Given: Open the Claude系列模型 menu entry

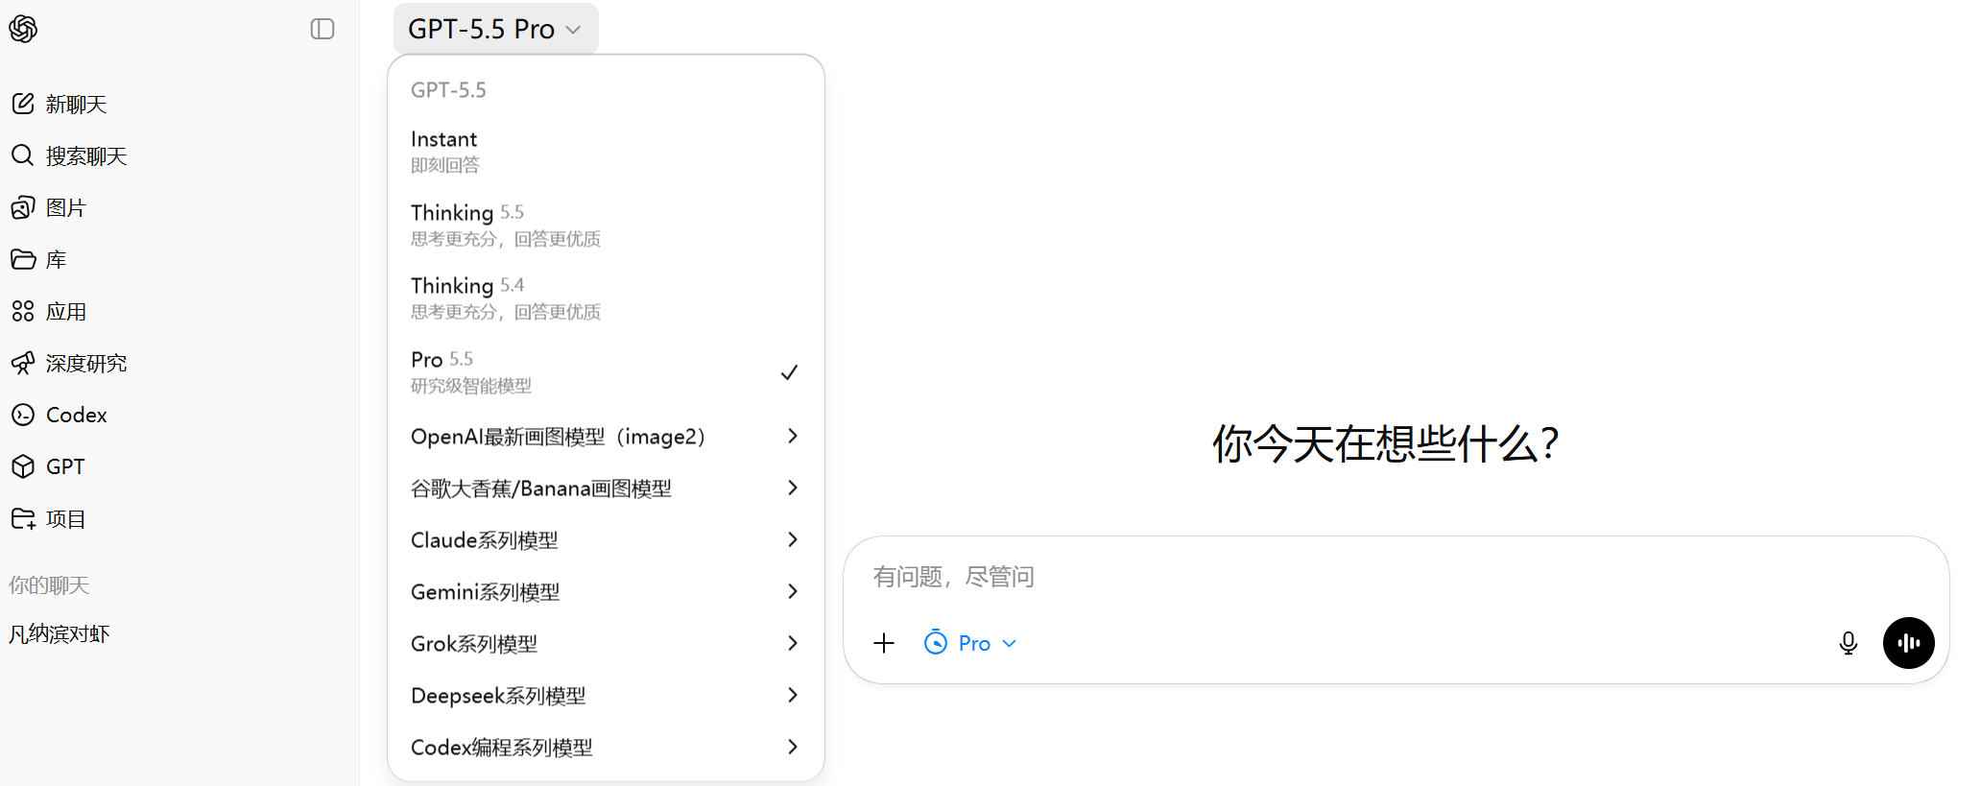Looking at the screenshot, I should [x=606, y=539].
